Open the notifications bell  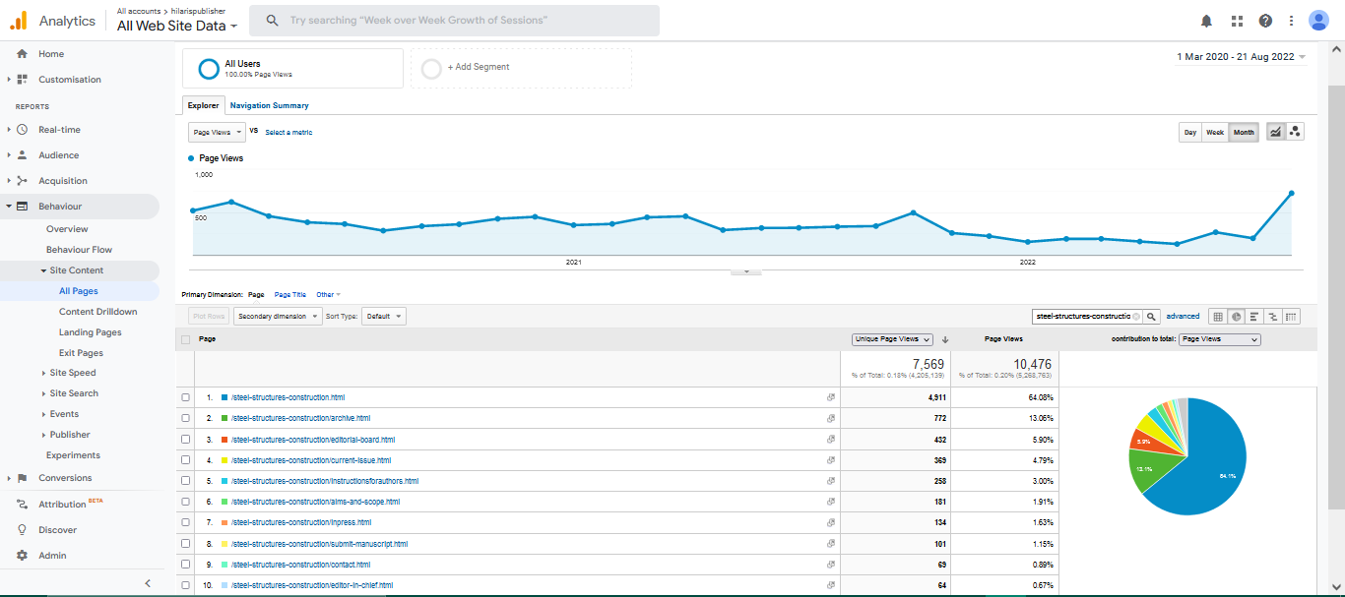1206,21
